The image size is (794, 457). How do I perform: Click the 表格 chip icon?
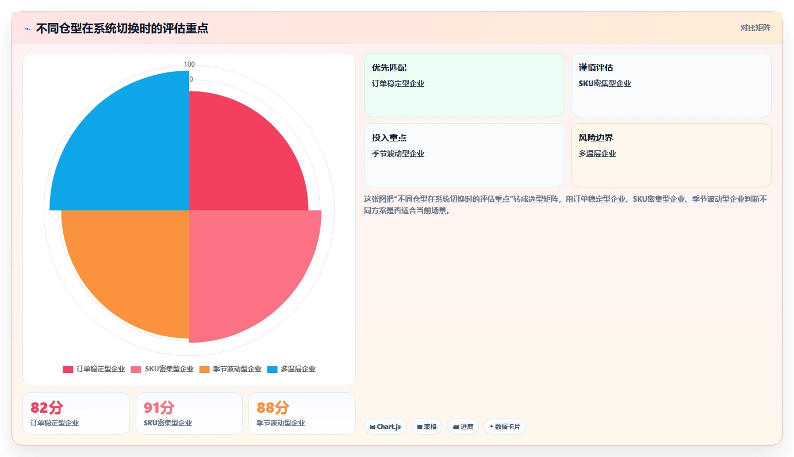pyautogui.click(x=420, y=427)
